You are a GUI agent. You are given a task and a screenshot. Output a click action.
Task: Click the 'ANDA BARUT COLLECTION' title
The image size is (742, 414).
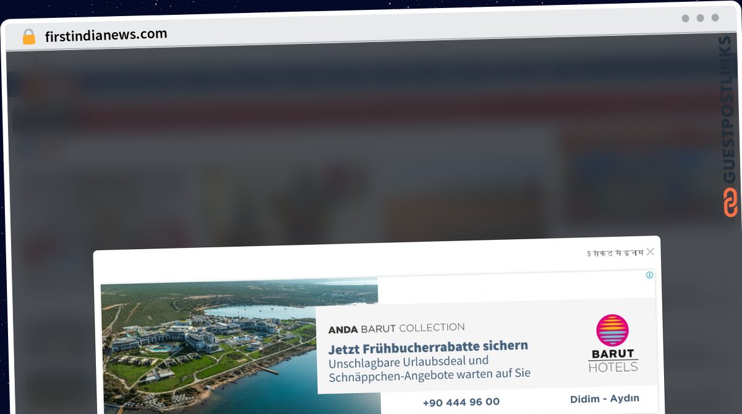[396, 328]
